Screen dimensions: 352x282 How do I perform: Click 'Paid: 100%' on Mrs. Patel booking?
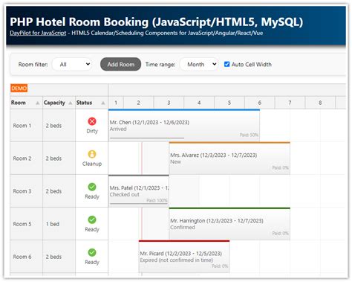[x=157, y=200]
